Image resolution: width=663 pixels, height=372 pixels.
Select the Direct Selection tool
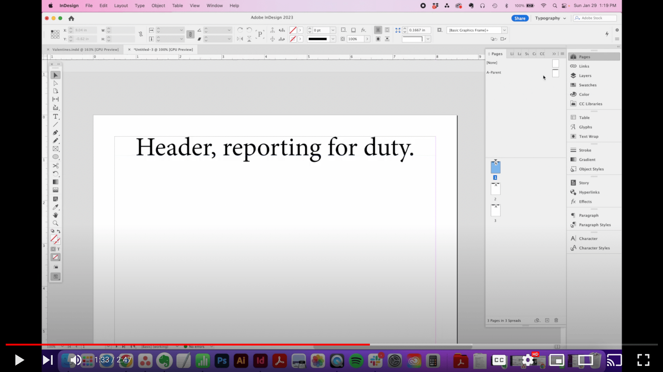[x=55, y=83]
